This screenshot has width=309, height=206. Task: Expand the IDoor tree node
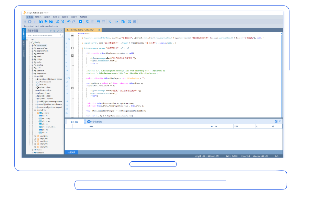point(33,150)
